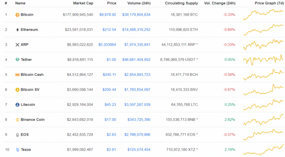The image size is (285, 157).
Task: Click EOS price $2.63
Action: click(111, 135)
